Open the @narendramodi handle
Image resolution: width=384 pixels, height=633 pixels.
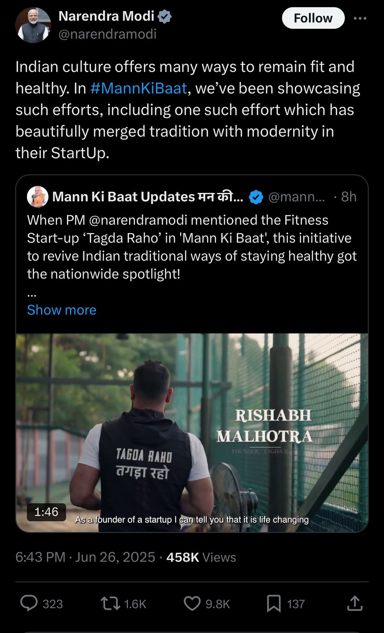coord(107,34)
